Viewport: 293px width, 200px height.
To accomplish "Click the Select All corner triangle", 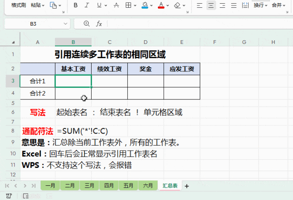I will [x=13, y=42].
